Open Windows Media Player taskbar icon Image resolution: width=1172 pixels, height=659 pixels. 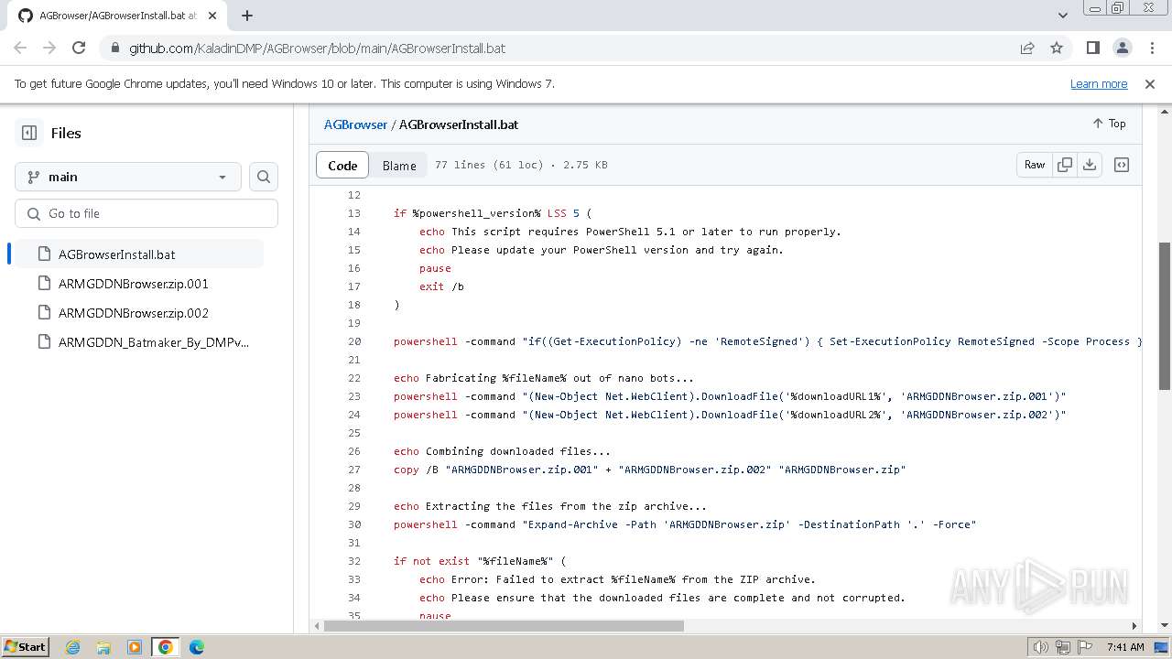(135, 647)
